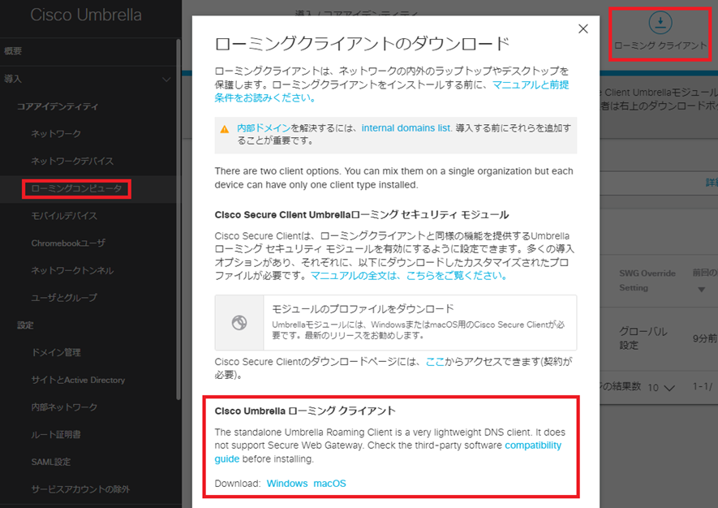
Task: Click the Cisco Umbrella ローミング クライアント heading
Action: point(305,411)
